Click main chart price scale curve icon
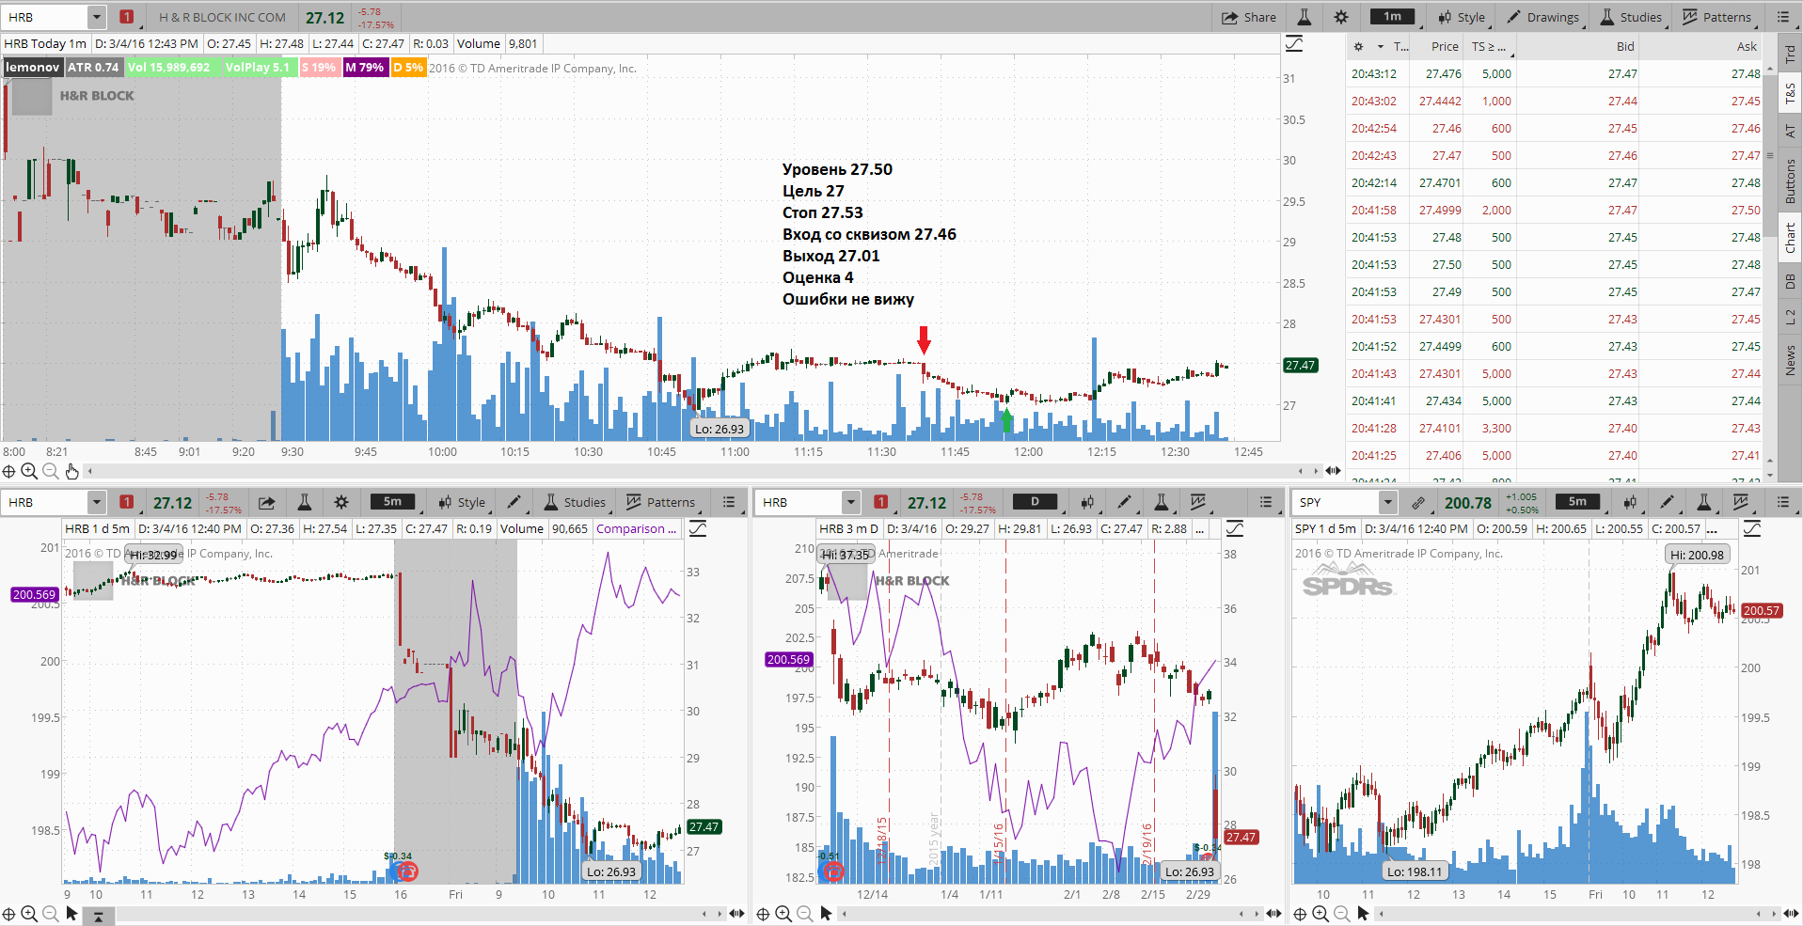 1294,44
